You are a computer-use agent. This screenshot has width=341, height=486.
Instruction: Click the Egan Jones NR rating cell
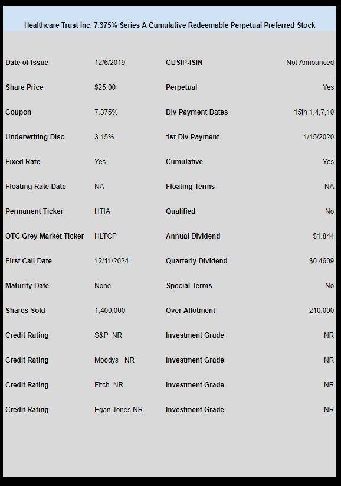tap(119, 410)
